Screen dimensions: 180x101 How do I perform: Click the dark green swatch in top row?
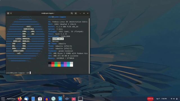(56, 63)
